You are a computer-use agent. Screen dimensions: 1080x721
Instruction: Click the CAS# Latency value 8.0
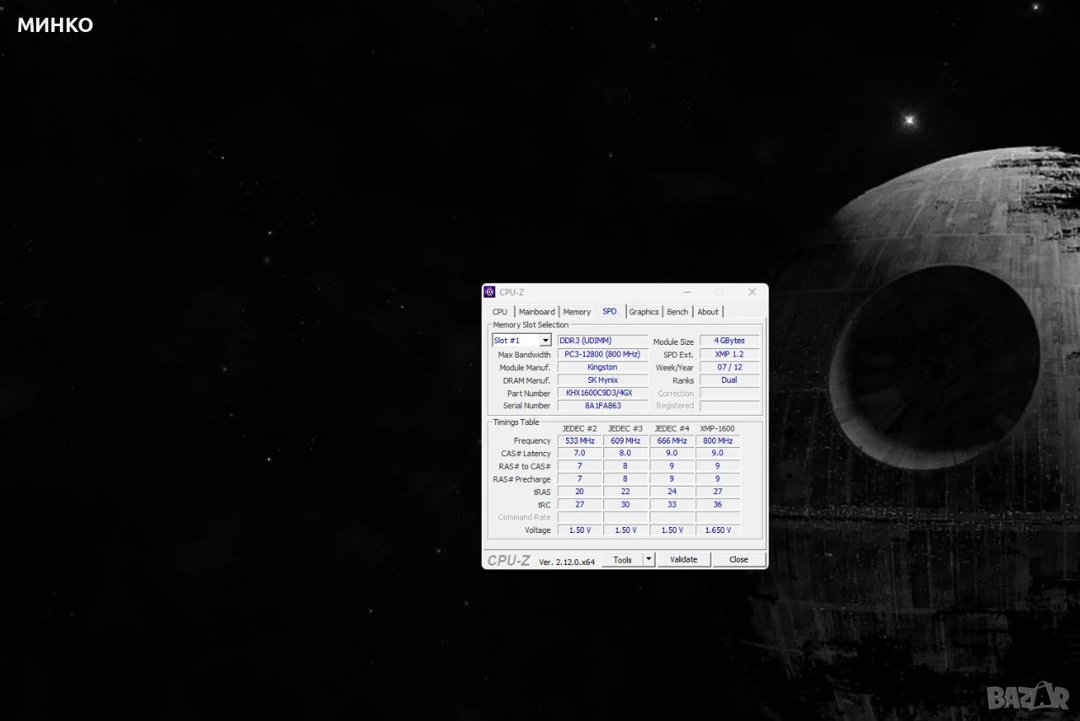point(625,454)
